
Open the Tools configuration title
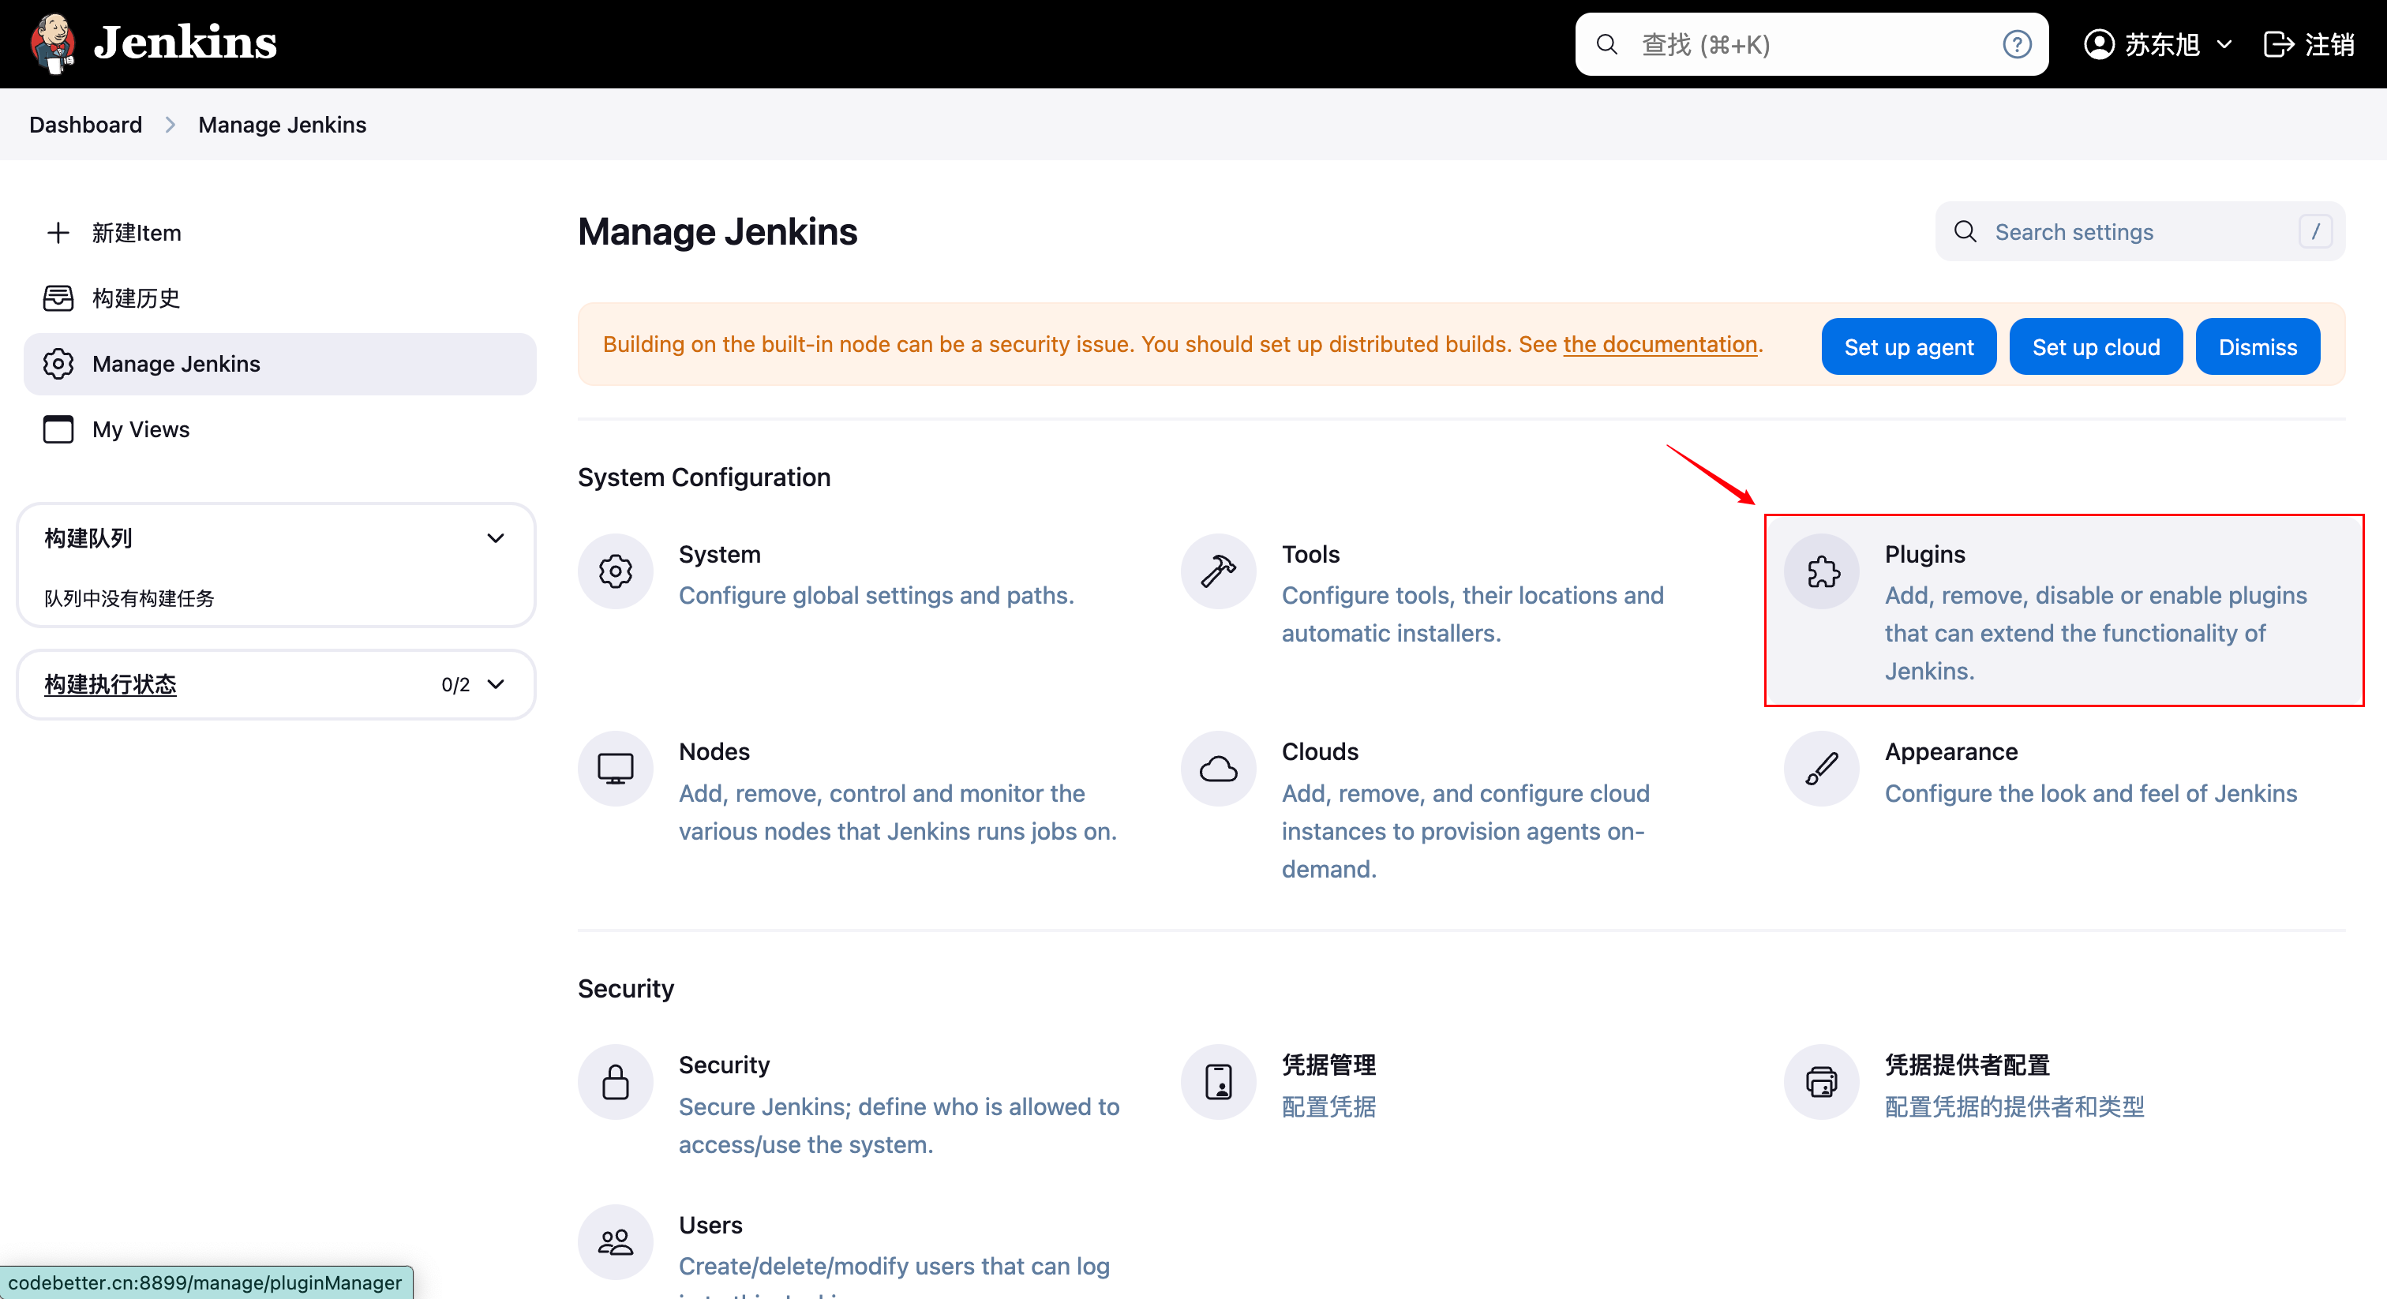(1310, 554)
